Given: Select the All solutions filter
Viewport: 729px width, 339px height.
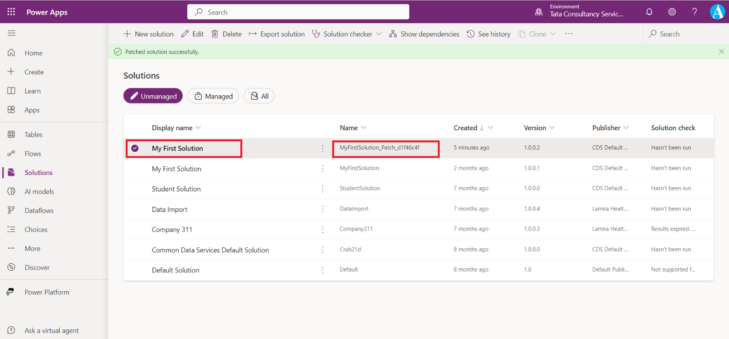Looking at the screenshot, I should coord(259,96).
